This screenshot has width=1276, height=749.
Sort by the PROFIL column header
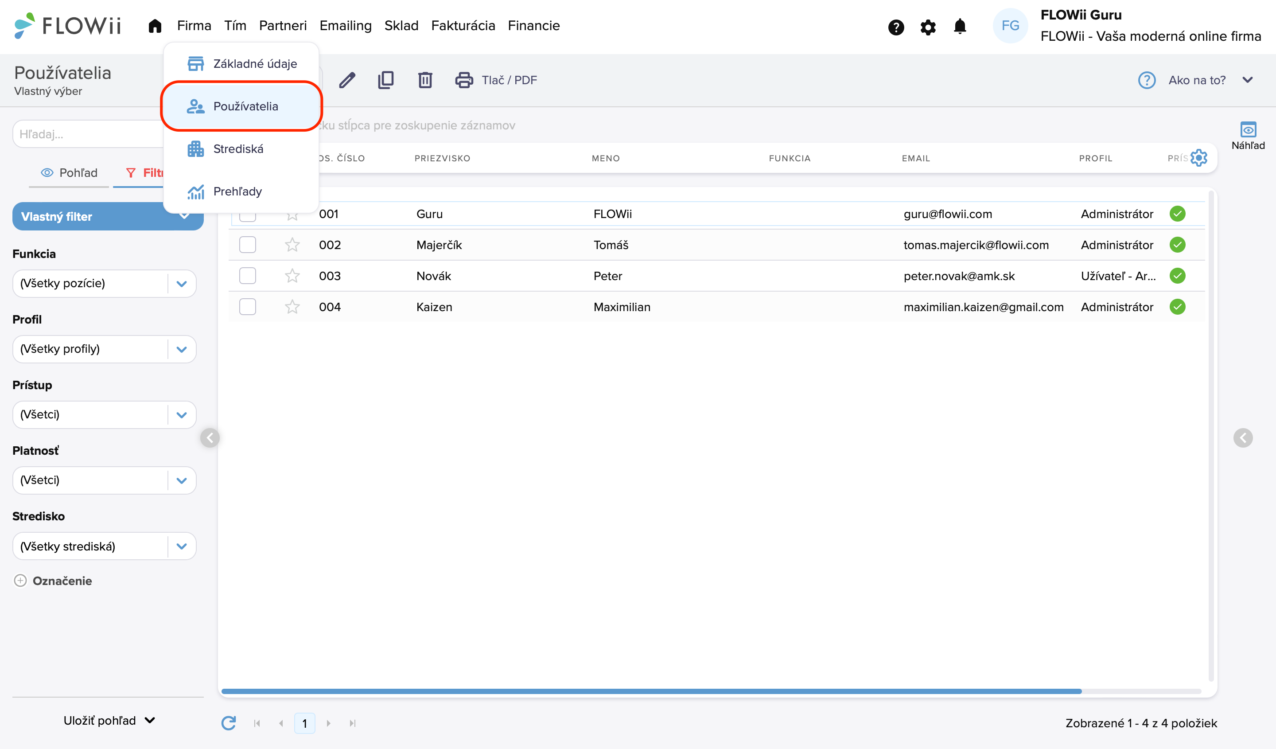pos(1095,159)
